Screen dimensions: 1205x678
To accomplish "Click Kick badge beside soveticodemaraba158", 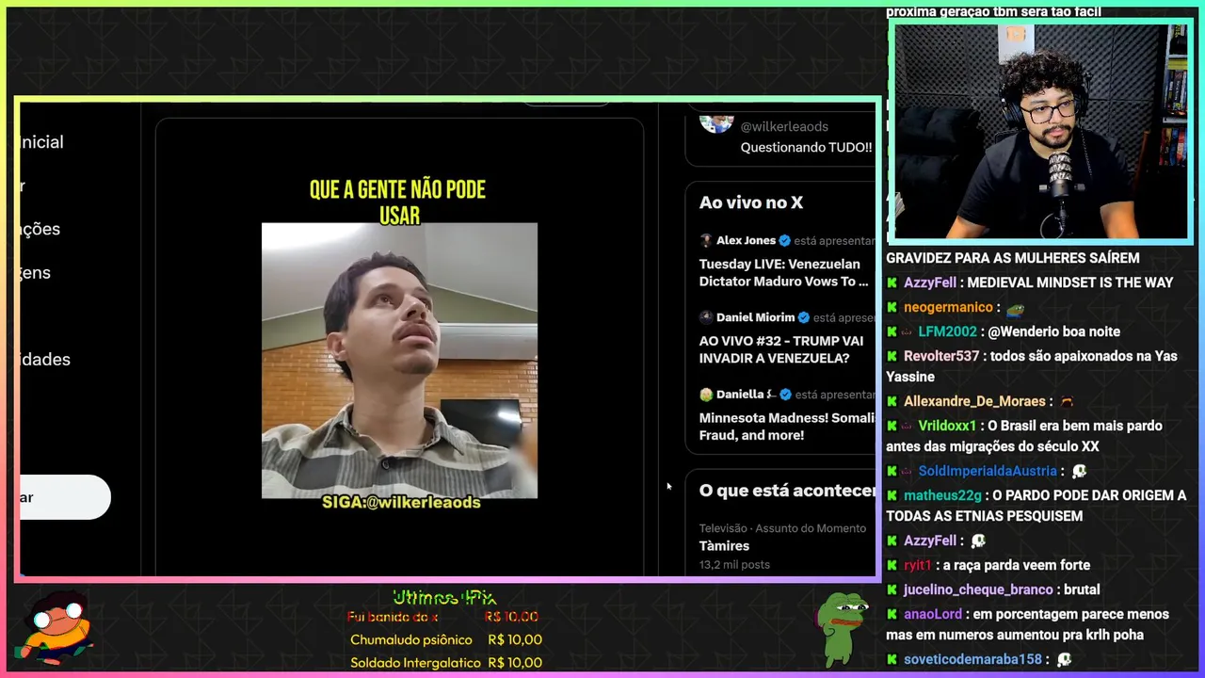I will [892, 659].
